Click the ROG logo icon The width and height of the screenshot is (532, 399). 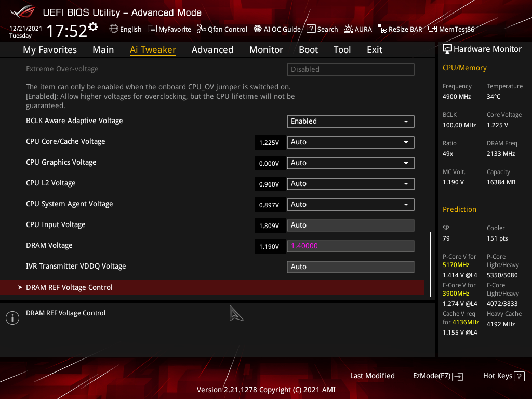tap(22, 12)
